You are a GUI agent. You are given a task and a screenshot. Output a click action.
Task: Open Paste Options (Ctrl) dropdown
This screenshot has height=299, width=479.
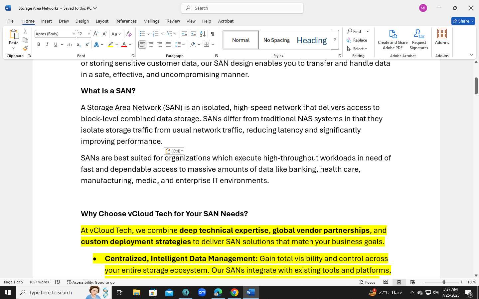tap(174, 151)
